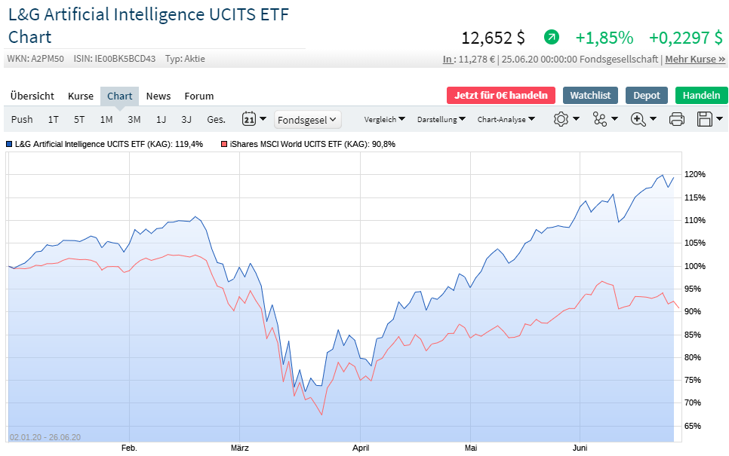This screenshot has height=456, width=729.
Task: Expand the Chart-Analyse dropdown
Action: [x=506, y=119]
